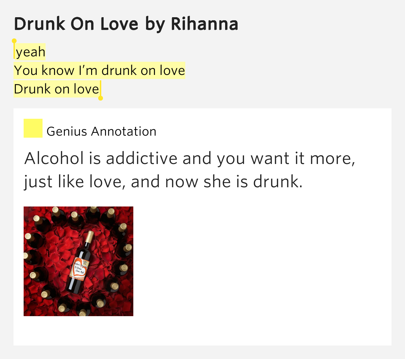The image size is (405, 359).
Task: Click the empty white area of the annotation card
Action: click(x=263, y=263)
